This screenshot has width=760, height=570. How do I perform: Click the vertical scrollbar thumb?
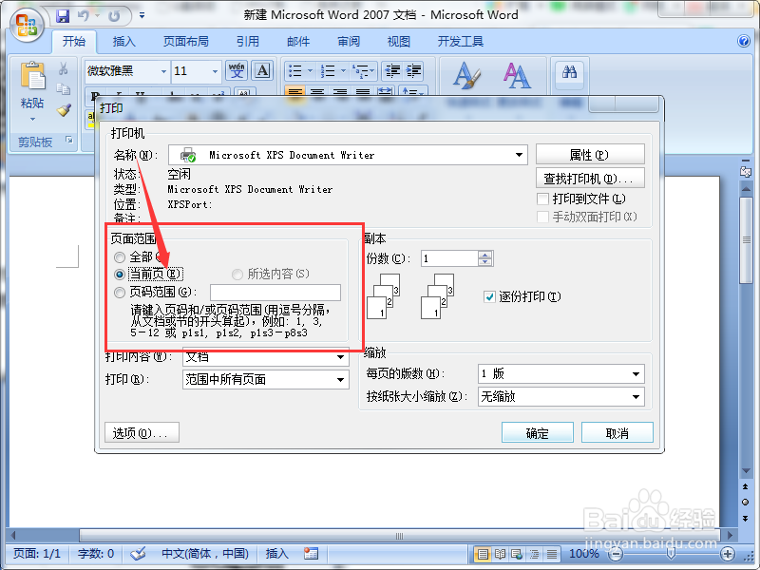click(x=746, y=240)
